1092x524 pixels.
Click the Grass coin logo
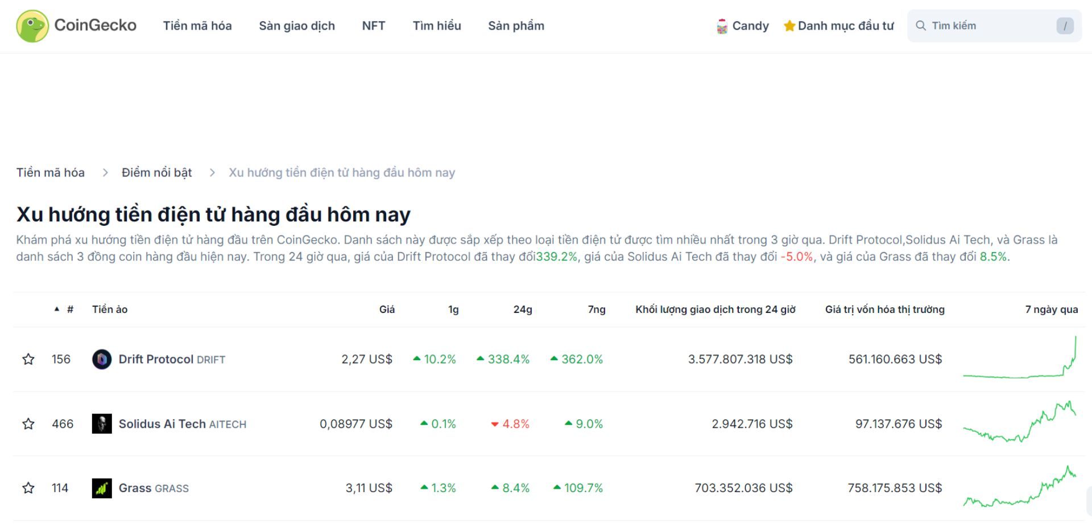102,488
